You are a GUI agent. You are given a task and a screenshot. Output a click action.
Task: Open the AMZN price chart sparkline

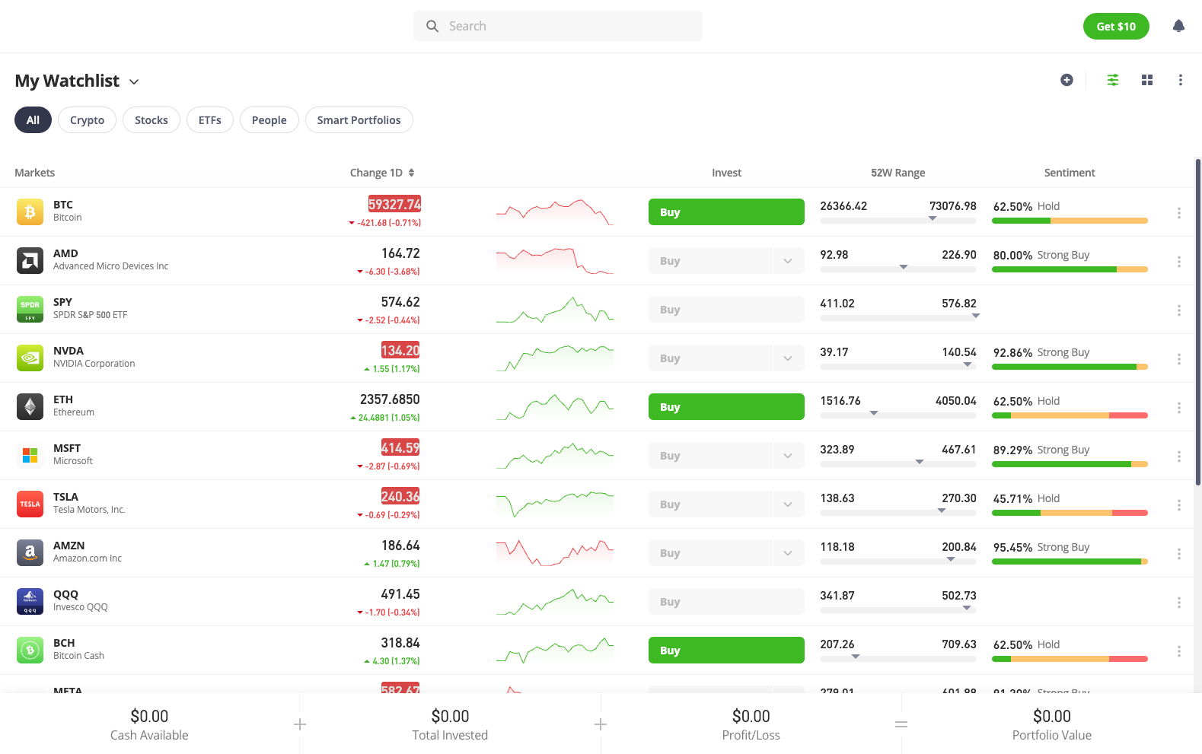pyautogui.click(x=554, y=553)
